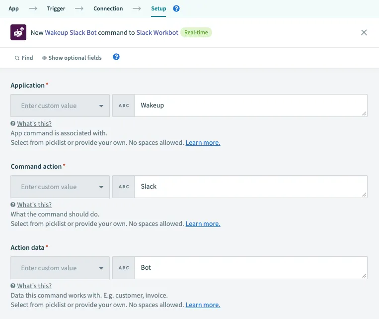Click the Action data field containing Bot
The width and height of the screenshot is (379, 319).
[250, 268]
